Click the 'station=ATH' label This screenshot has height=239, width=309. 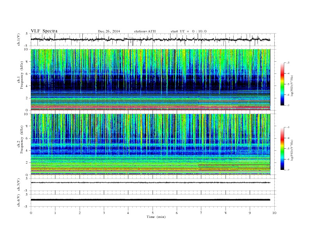click(145, 31)
